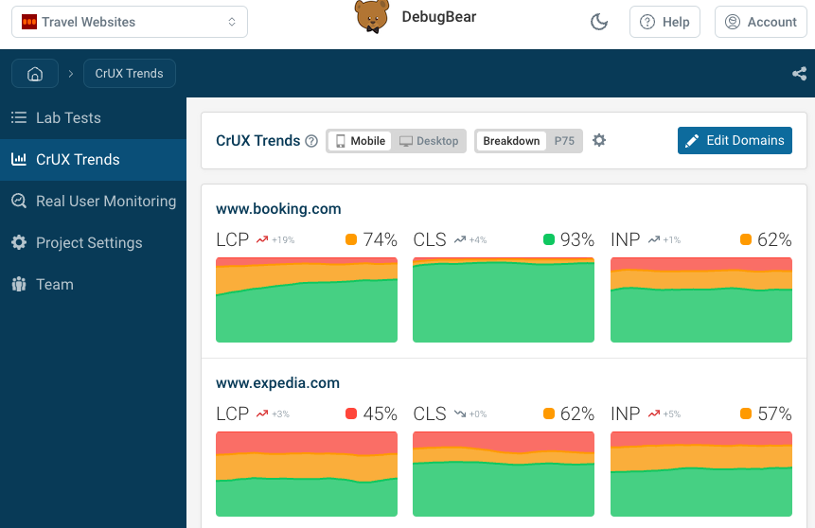
Task: Click the DebugBear bear logo
Action: tap(372, 16)
